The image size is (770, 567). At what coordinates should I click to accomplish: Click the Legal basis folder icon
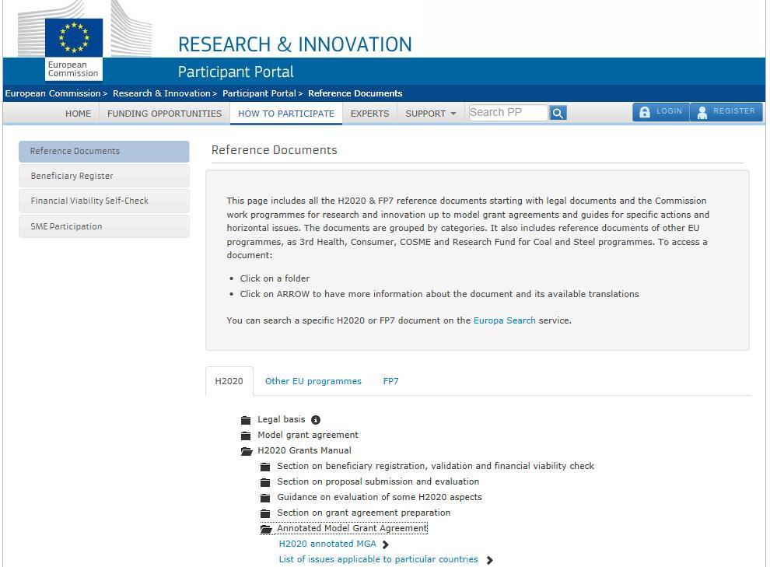tap(246, 420)
